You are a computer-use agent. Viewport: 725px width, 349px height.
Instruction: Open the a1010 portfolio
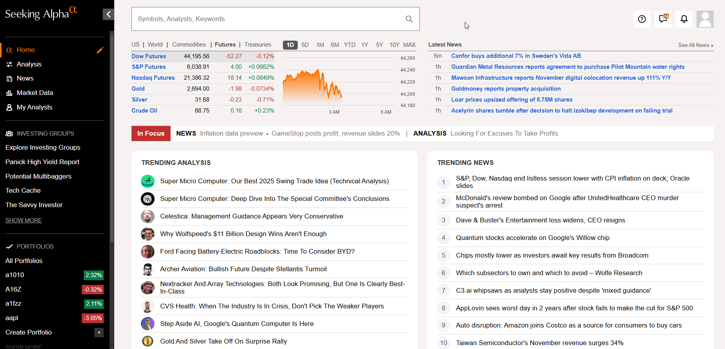[15, 275]
